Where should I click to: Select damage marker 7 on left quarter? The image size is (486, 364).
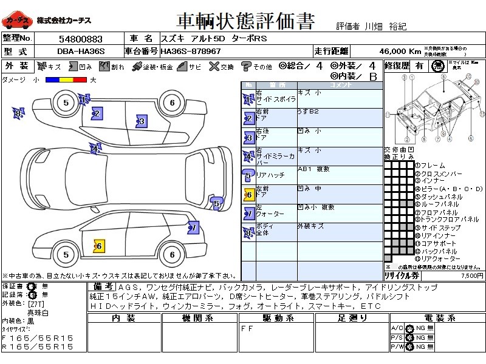tap(194, 228)
